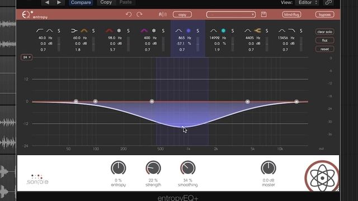Enable the blind/flug mode button
358x201 pixels.
[x=291, y=15]
